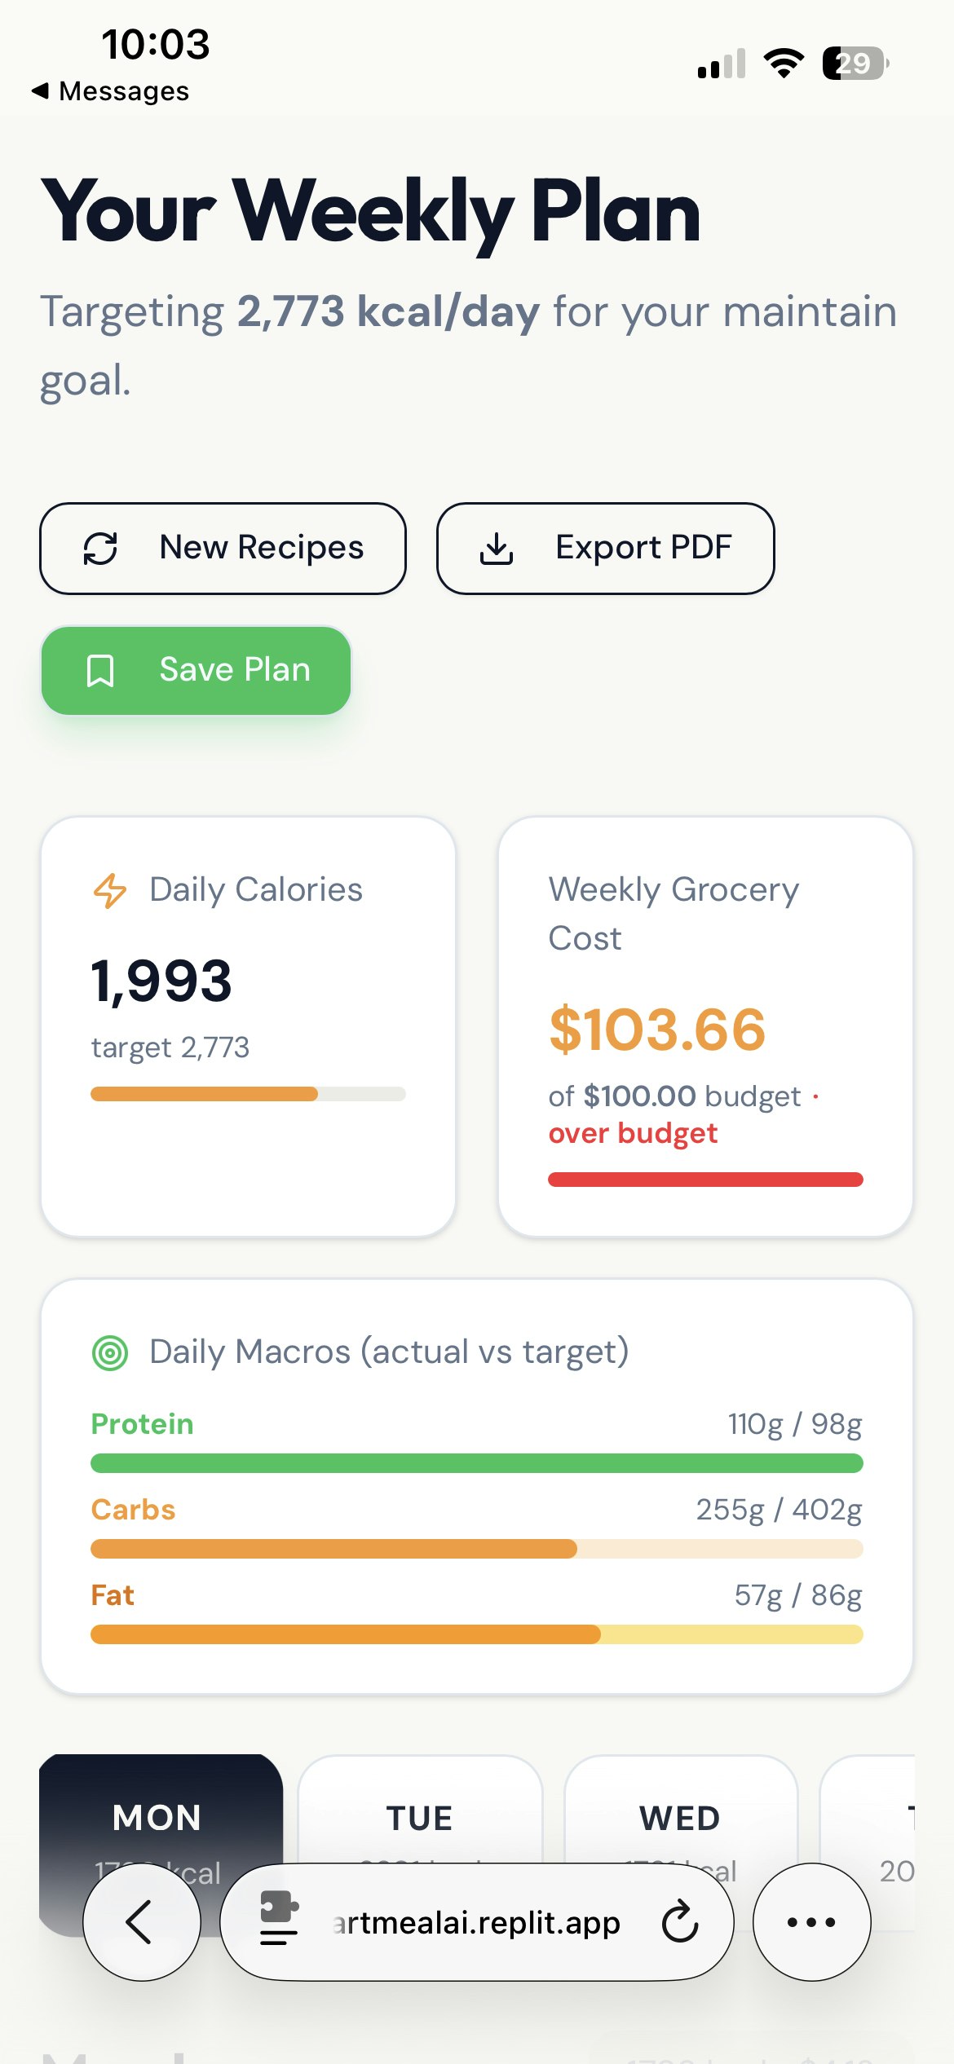Screen dimensions: 954x2064
Task: Open the three-dots browser menu
Action: [811, 1921]
